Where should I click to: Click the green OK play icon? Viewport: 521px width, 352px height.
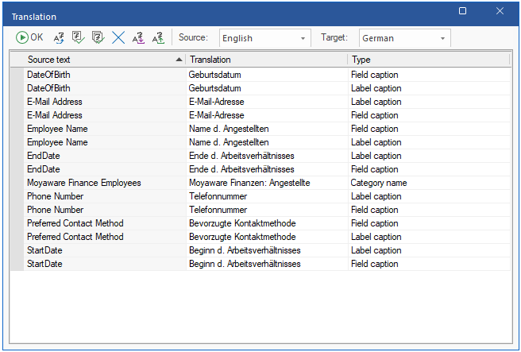point(22,37)
